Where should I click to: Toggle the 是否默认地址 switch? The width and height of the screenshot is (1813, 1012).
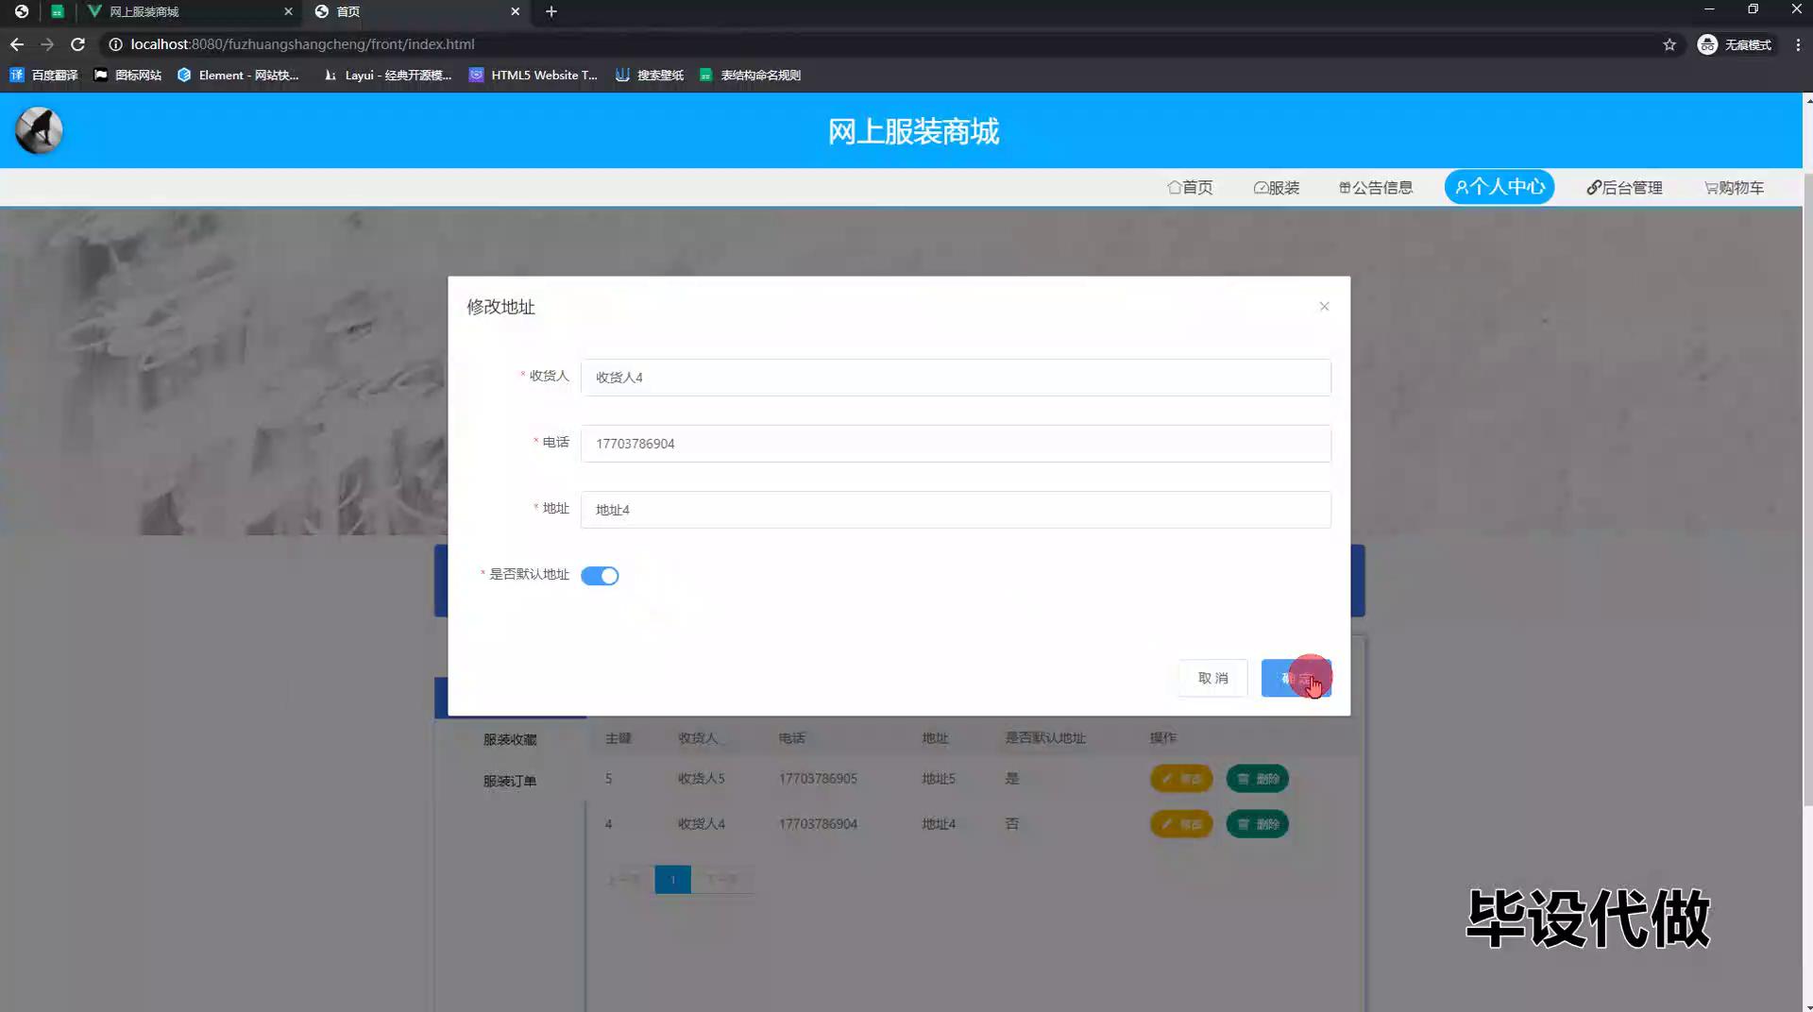[600, 576]
